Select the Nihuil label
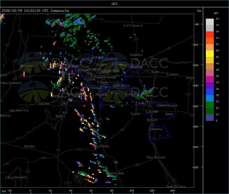 tap(60, 116)
